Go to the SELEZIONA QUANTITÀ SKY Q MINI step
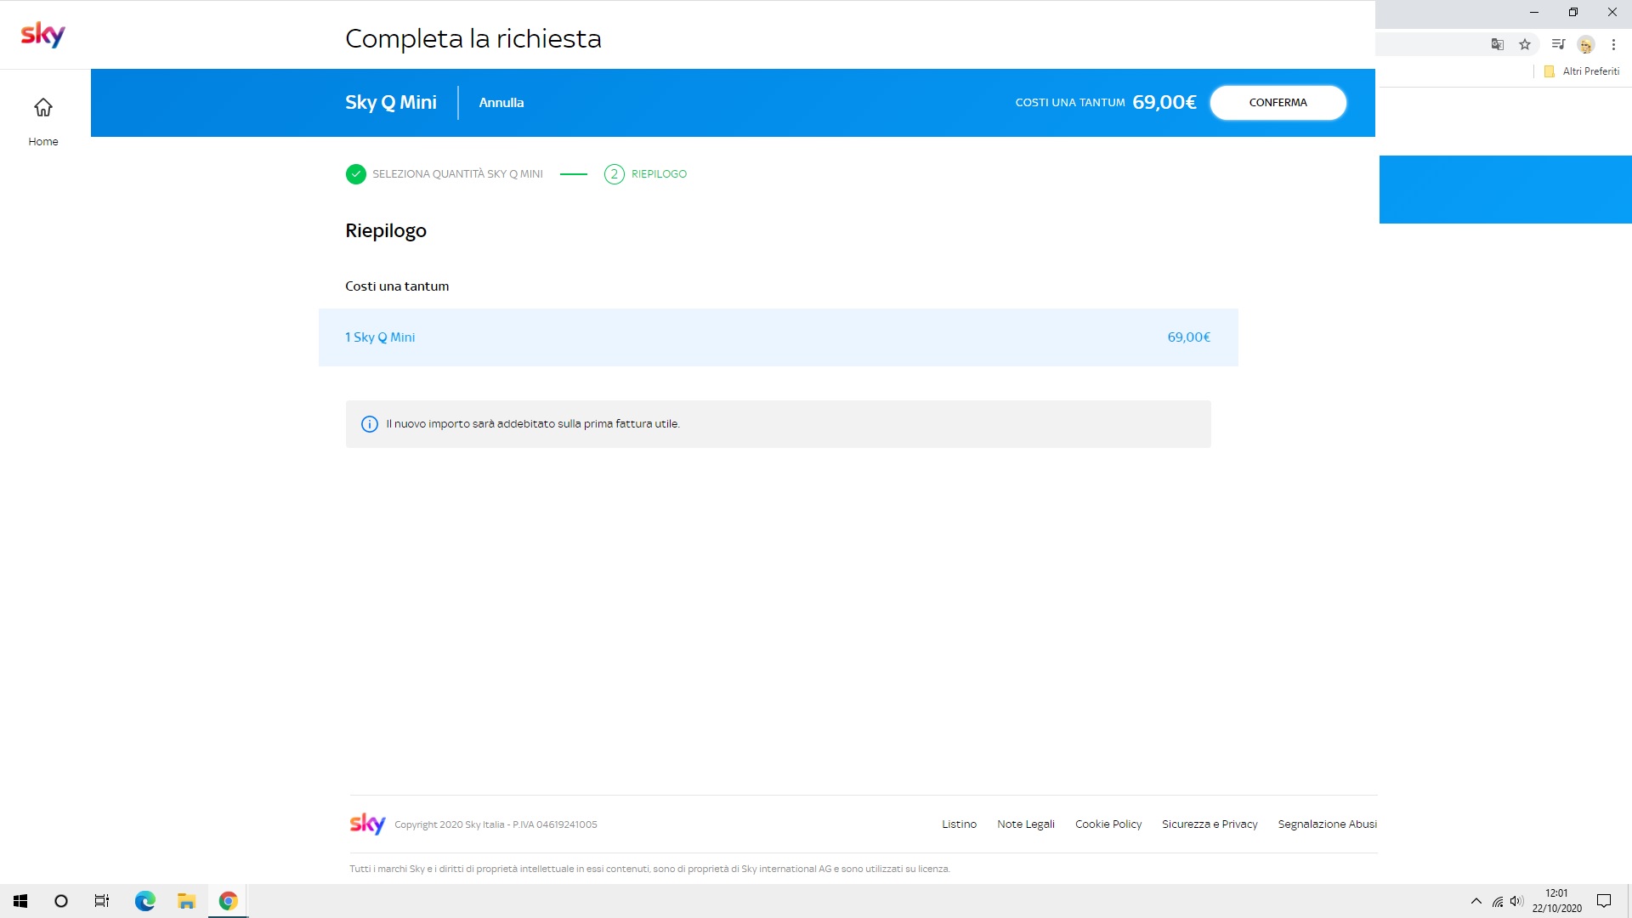 pos(457,174)
